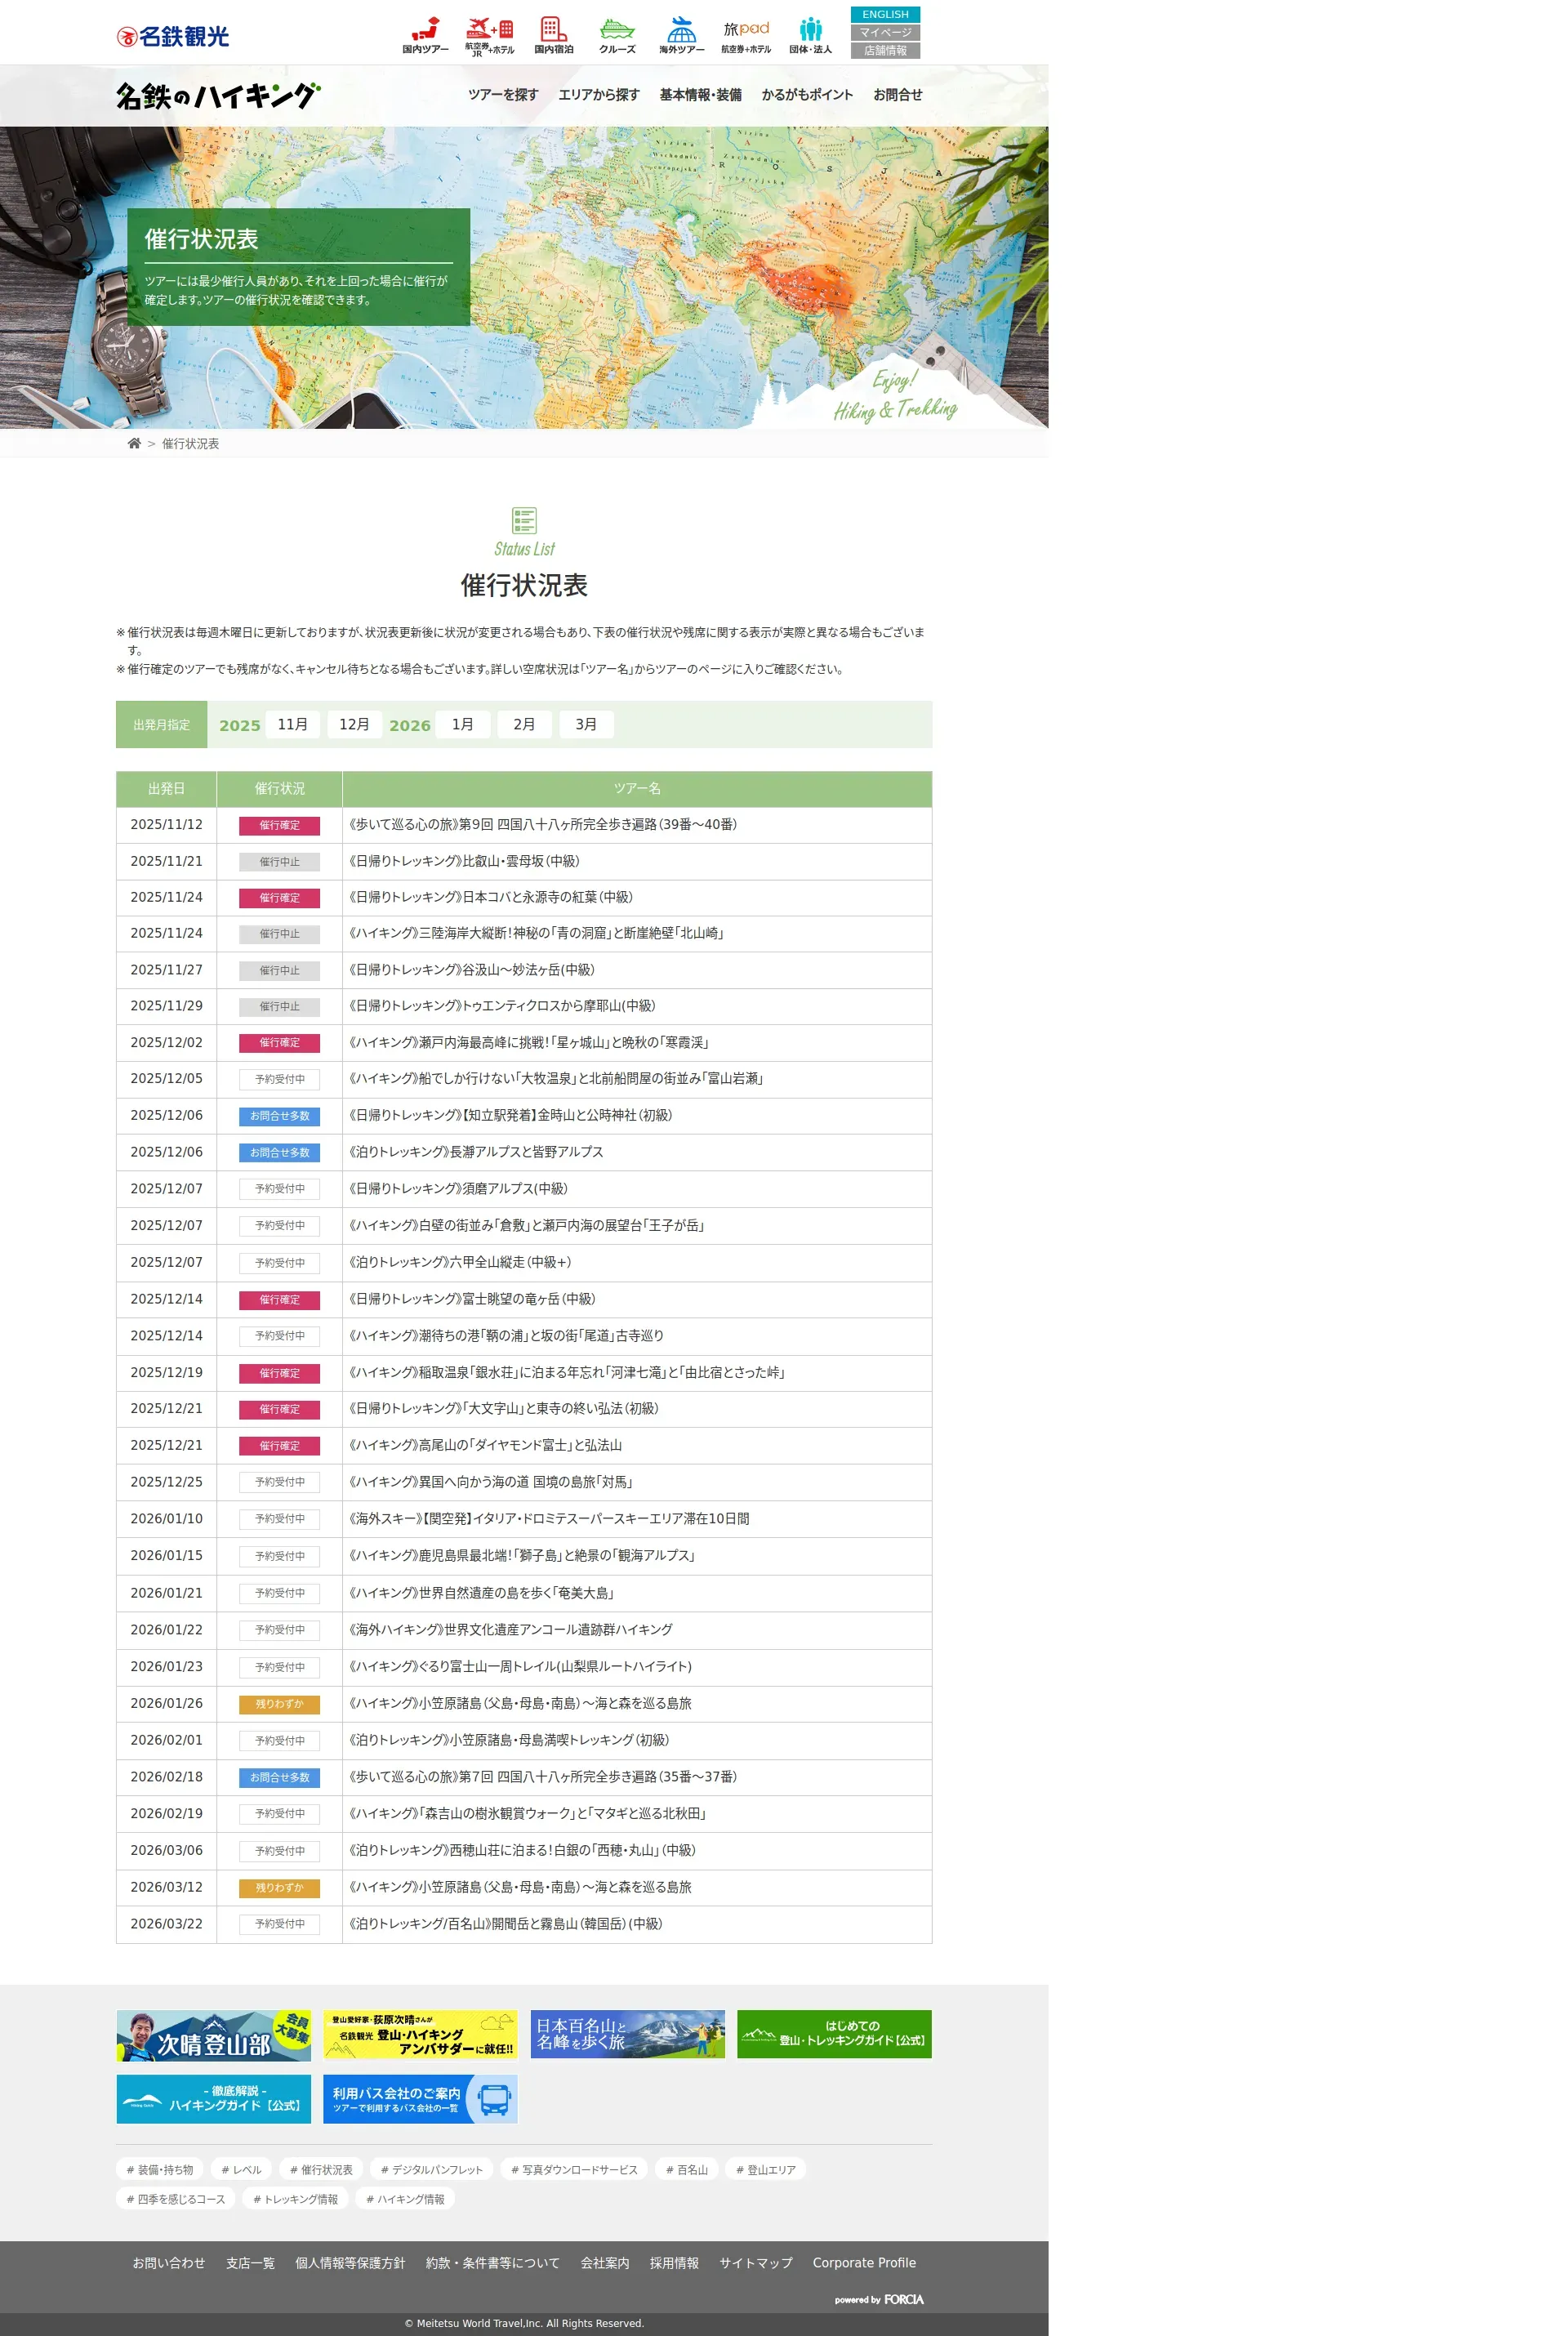Open ツアーを探す navigation menu

pyautogui.click(x=503, y=95)
